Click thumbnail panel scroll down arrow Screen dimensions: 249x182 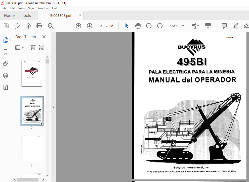(47, 175)
